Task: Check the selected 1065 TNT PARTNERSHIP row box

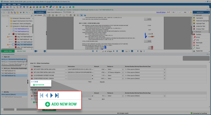Action: [x=13, y=45]
